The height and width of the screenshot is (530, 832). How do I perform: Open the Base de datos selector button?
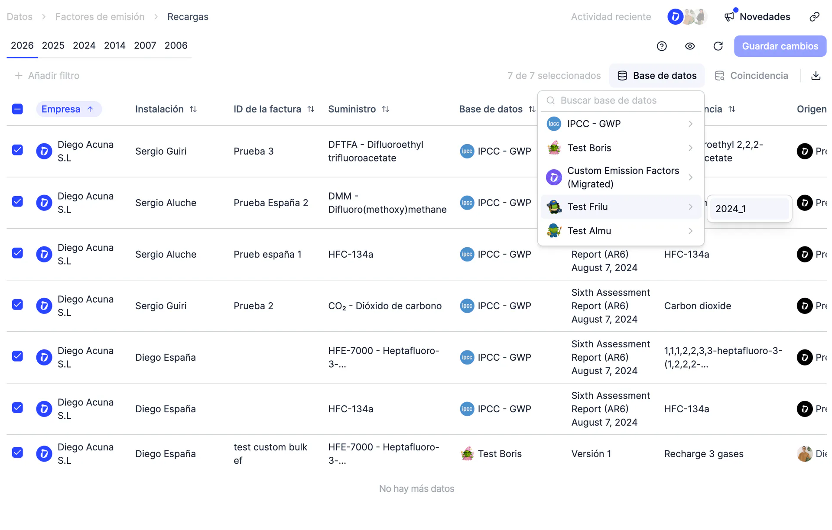coord(656,76)
